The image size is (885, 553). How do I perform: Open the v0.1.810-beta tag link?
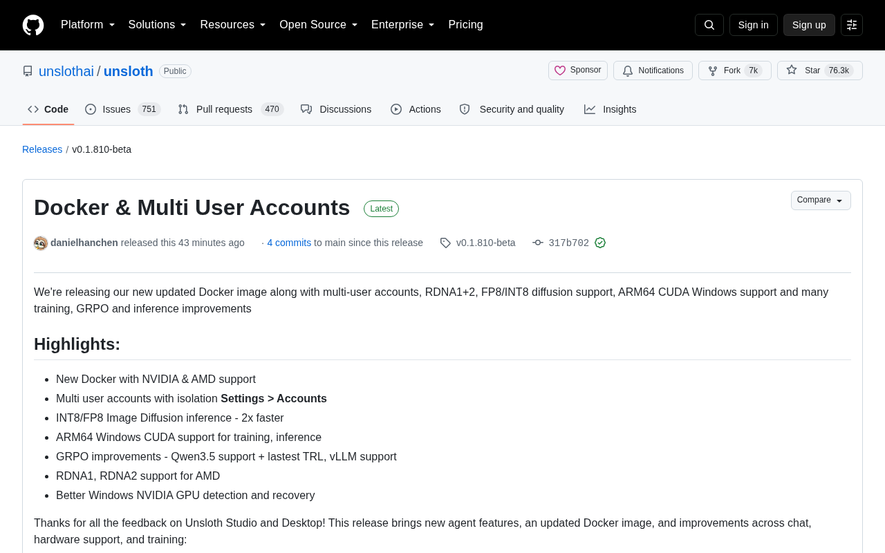486,243
